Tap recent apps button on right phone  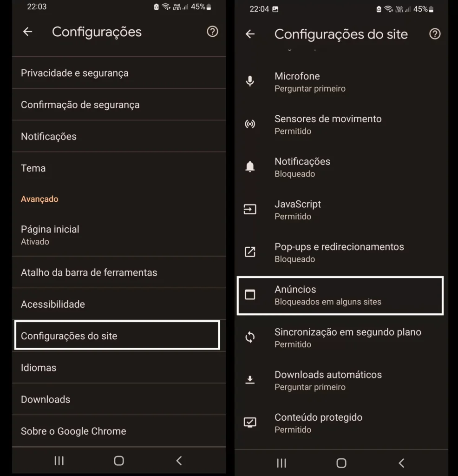tap(281, 463)
